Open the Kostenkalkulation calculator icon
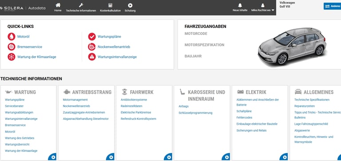Image resolution: width=341 pixels, height=161 pixels. pos(110,5)
